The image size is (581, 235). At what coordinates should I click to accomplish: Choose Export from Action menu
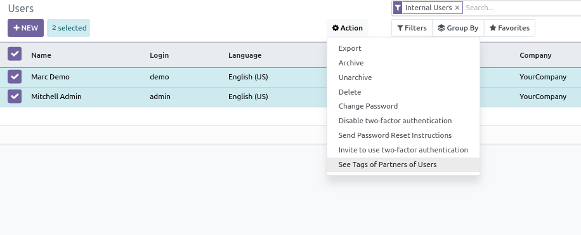coord(403,48)
